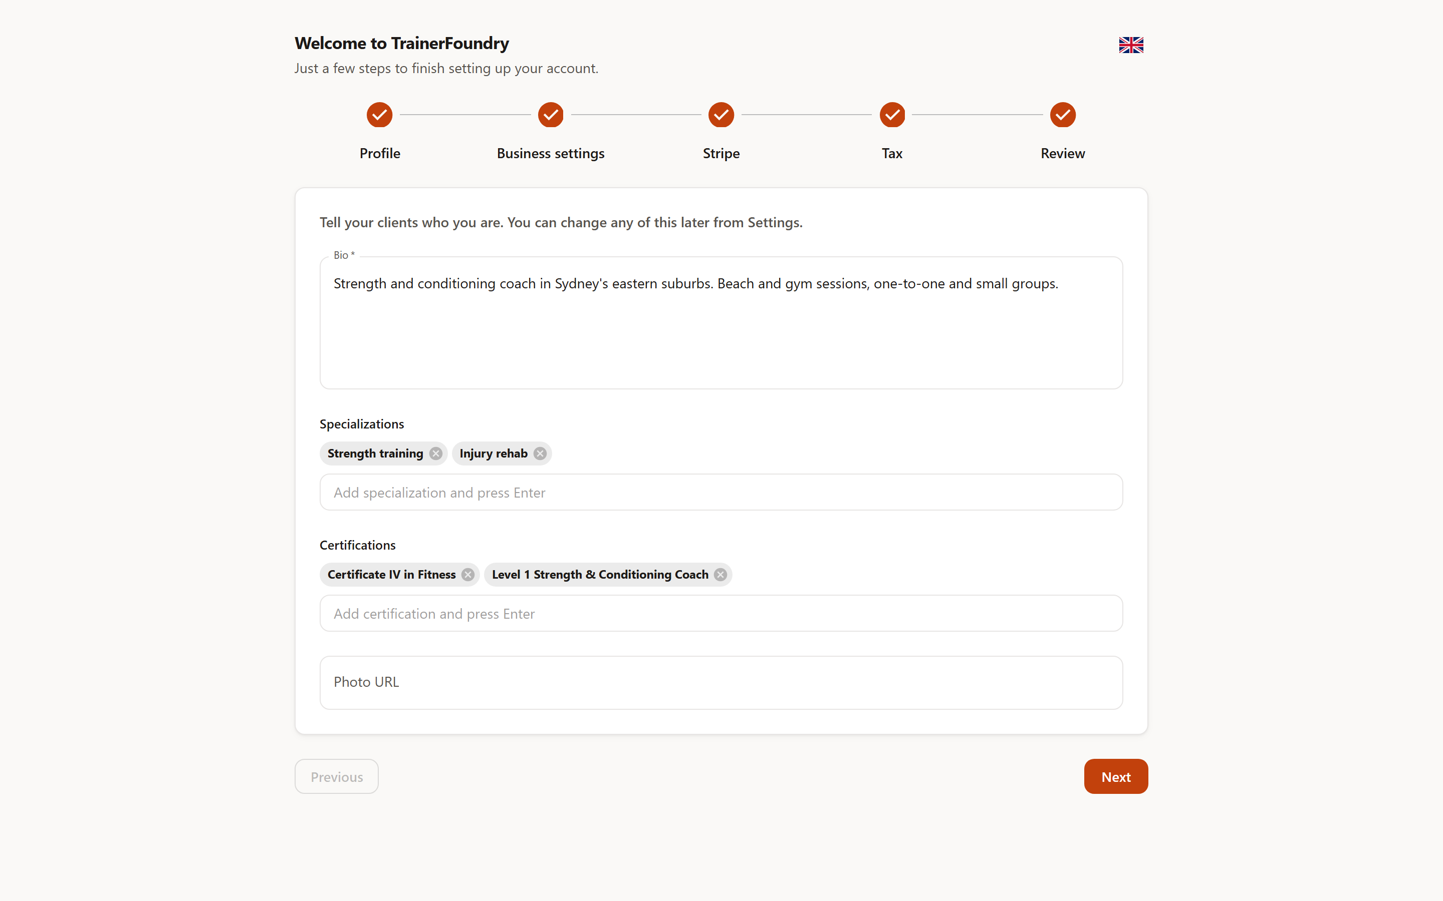Click the Next button
This screenshot has width=1443, height=901.
[1116, 776]
